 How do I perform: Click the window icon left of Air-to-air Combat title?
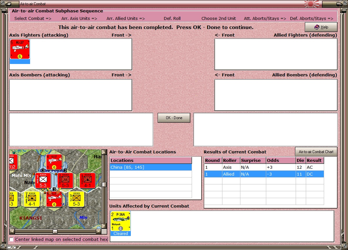click(x=8, y=4)
